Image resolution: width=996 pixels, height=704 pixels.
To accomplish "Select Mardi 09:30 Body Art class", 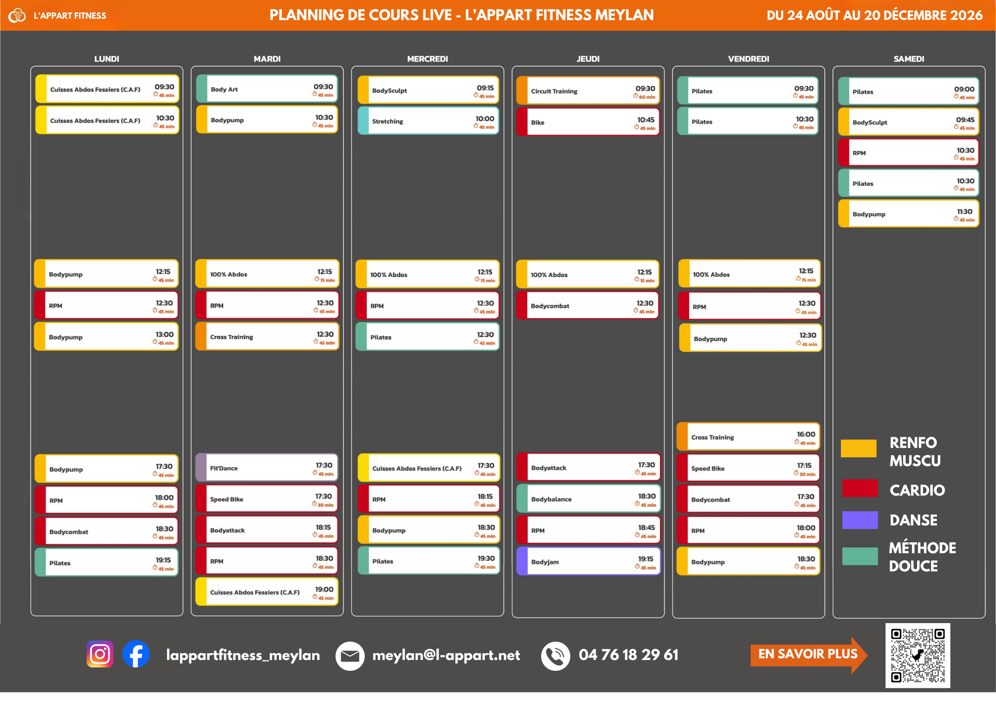I will [267, 89].
